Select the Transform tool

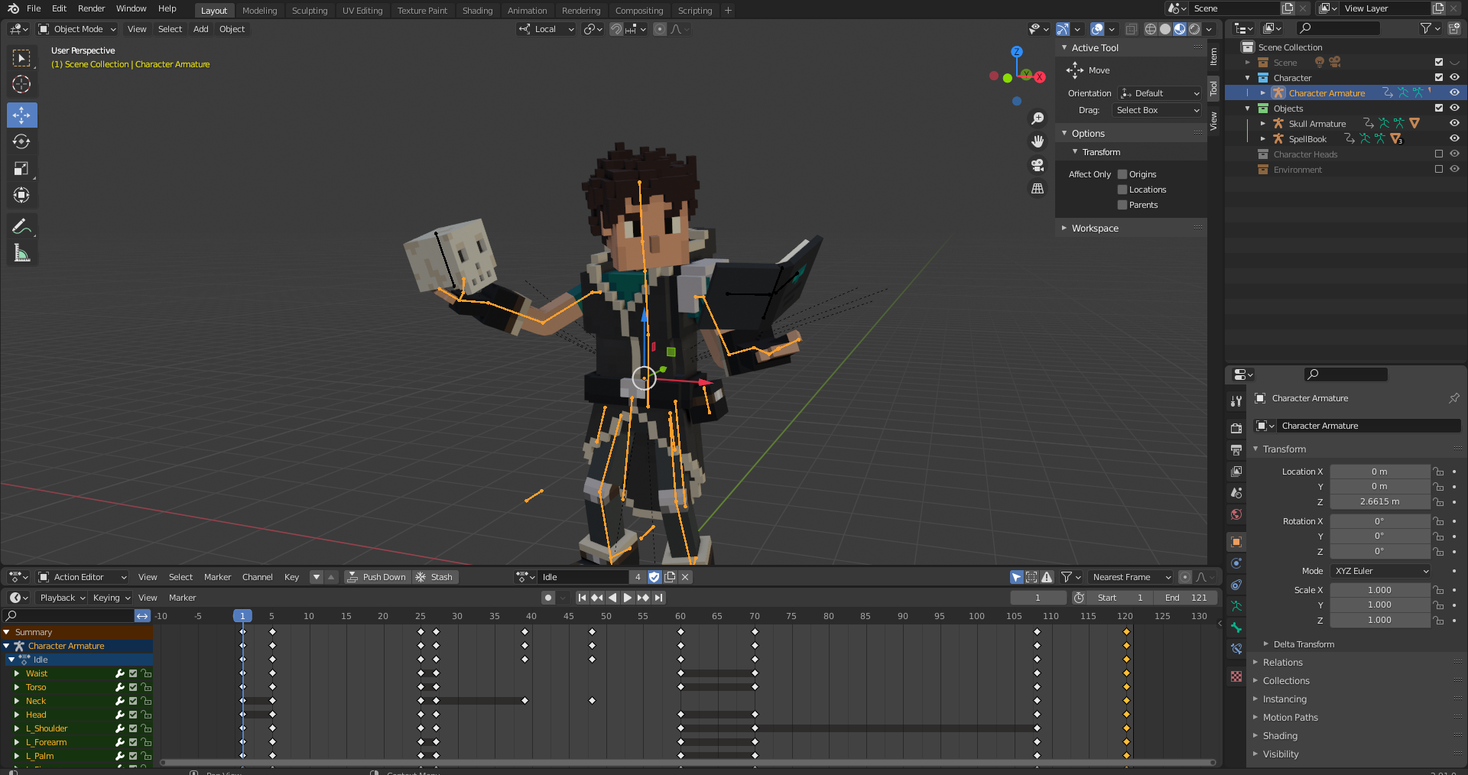click(x=22, y=196)
